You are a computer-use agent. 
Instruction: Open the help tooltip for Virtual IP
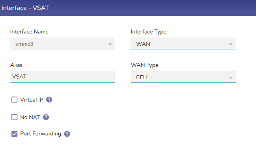49,100
